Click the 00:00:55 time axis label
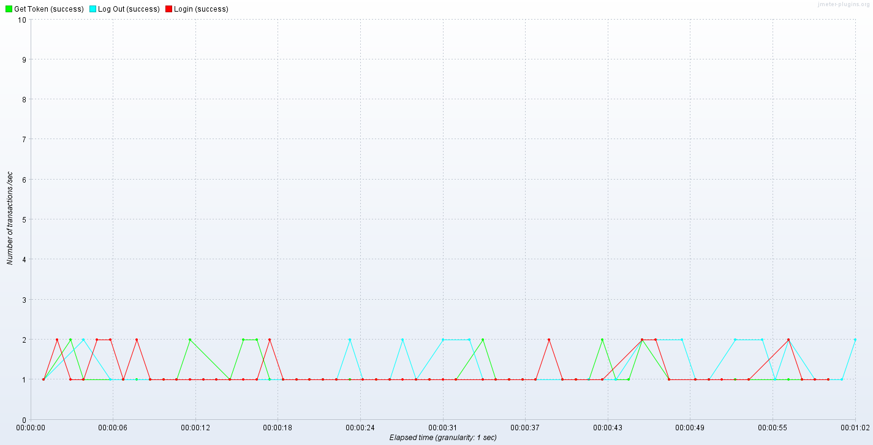873x445 pixels. coord(773,427)
